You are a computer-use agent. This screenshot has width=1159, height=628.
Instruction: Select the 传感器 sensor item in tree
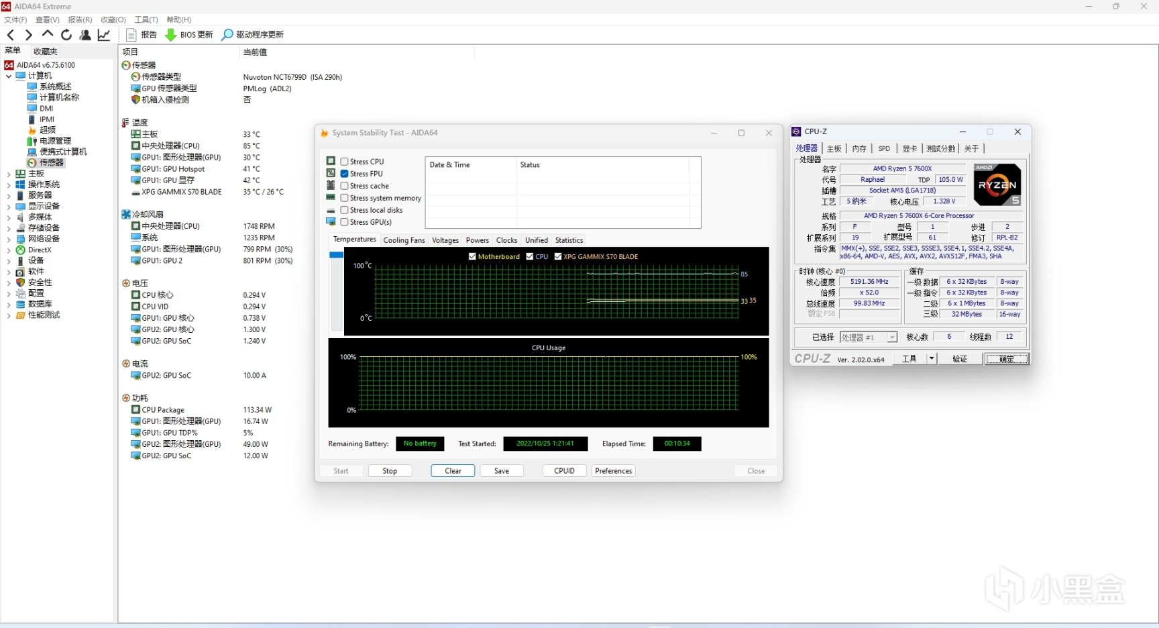tap(46, 162)
